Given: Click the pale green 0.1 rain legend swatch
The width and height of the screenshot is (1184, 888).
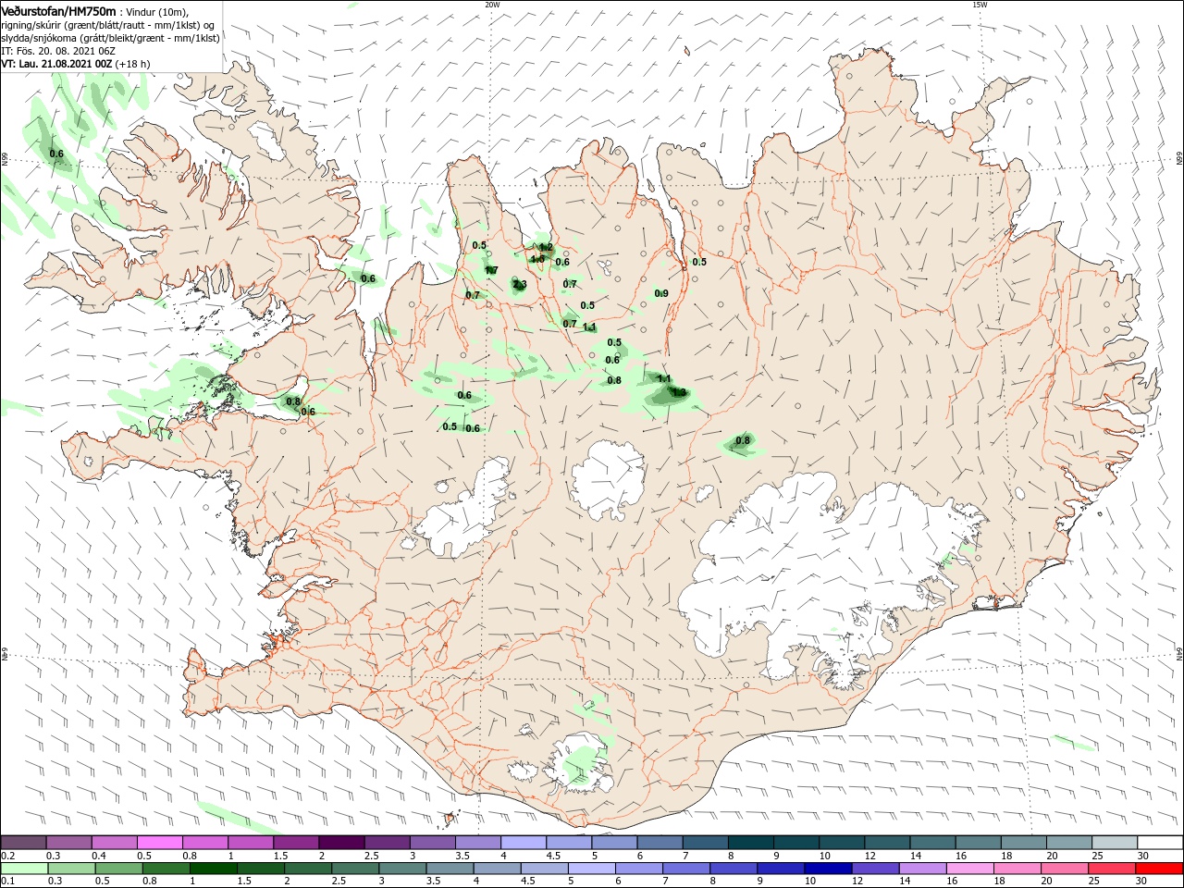Looking at the screenshot, I should coord(23,869).
